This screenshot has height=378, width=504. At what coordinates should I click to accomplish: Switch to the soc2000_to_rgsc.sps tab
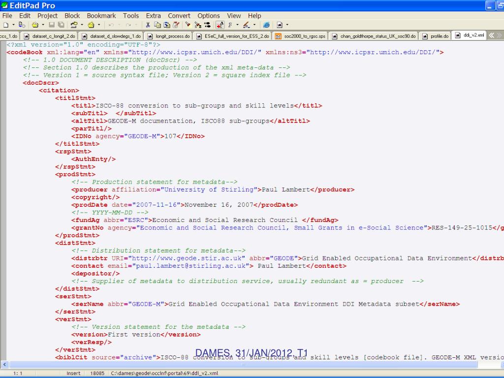pyautogui.click(x=300, y=36)
